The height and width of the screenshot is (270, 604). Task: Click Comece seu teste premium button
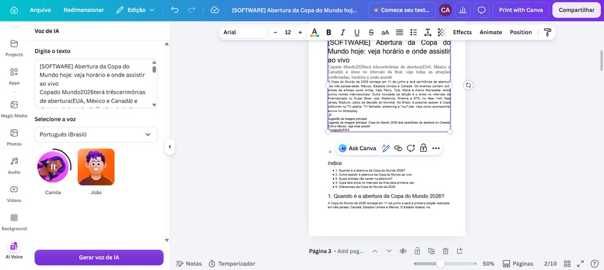pyautogui.click(x=402, y=10)
